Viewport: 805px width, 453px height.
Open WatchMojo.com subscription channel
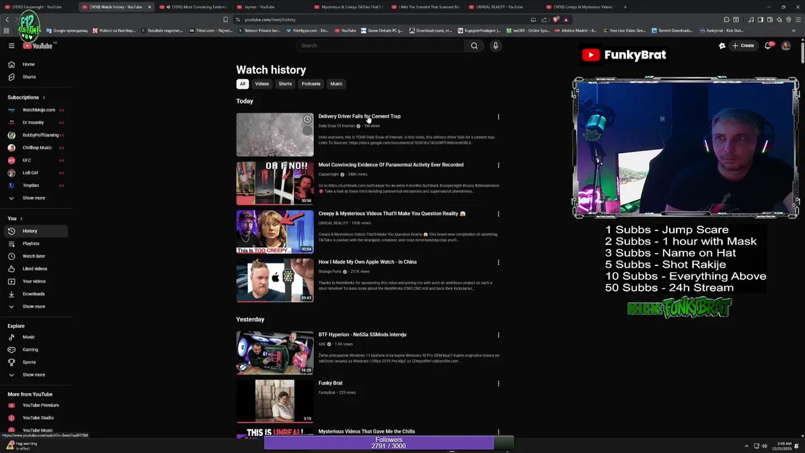[36, 110]
